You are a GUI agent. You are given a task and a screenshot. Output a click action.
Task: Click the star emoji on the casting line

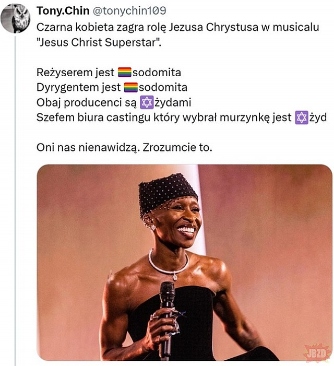[301, 117]
